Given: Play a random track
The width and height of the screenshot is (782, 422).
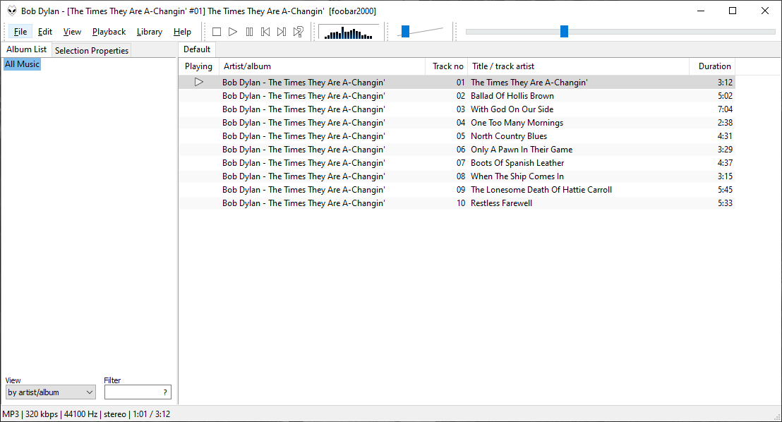Looking at the screenshot, I should [299, 32].
